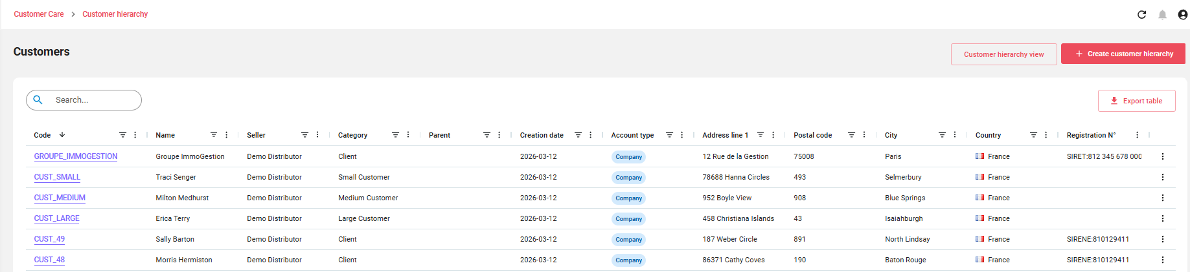The height and width of the screenshot is (272, 1190).
Task: Open Seller column options menu
Action: [317, 134]
